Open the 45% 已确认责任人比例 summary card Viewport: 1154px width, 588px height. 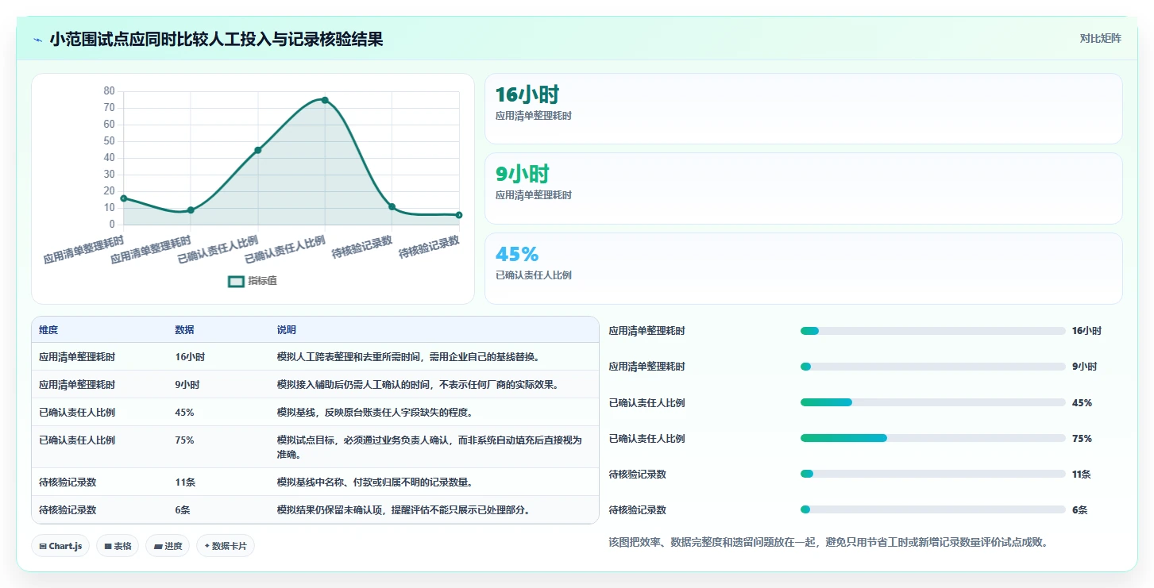click(804, 268)
